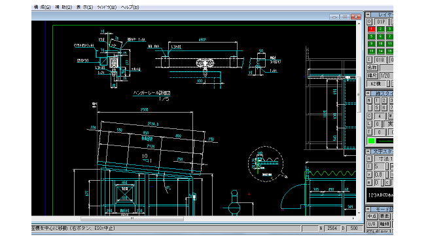Screen dimensions: 447x241
Task: Select layer 1 red button
Action: click(x=372, y=29)
